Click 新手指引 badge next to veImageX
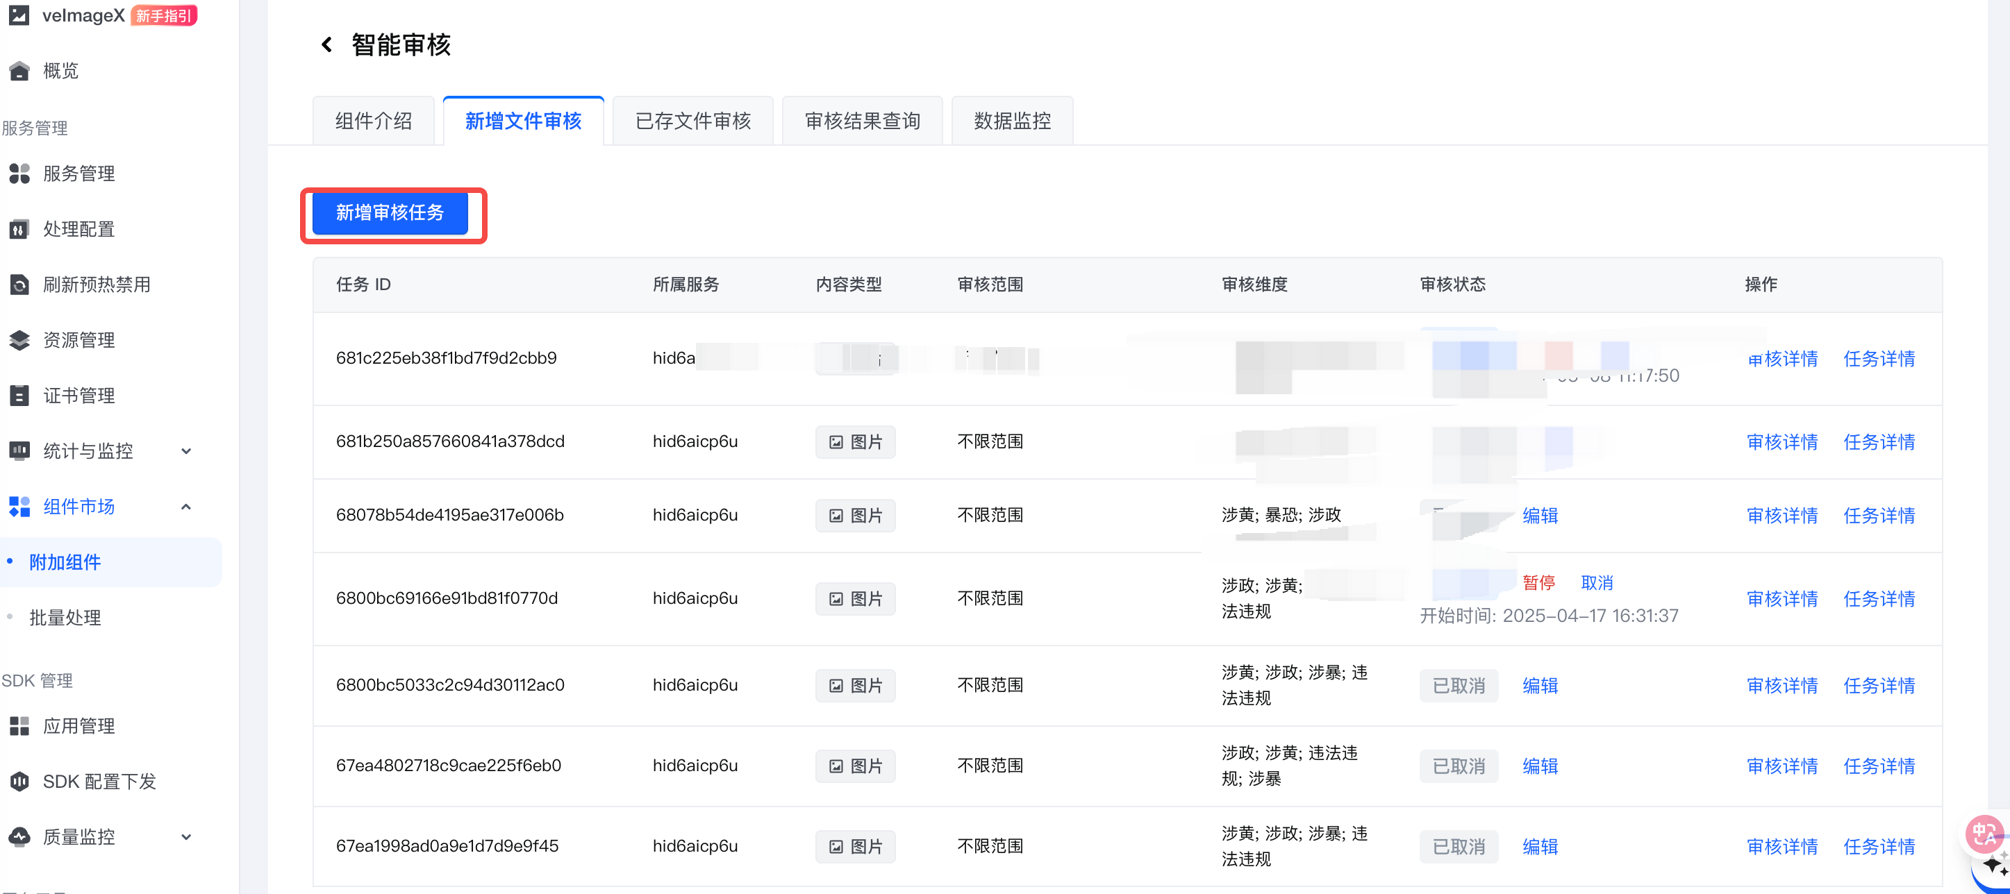 click(163, 15)
